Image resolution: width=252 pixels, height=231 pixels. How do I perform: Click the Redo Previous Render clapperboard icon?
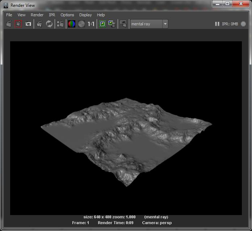coord(9,24)
